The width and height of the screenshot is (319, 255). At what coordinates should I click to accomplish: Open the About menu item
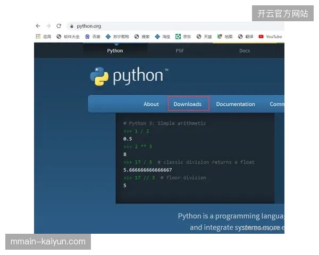click(151, 104)
